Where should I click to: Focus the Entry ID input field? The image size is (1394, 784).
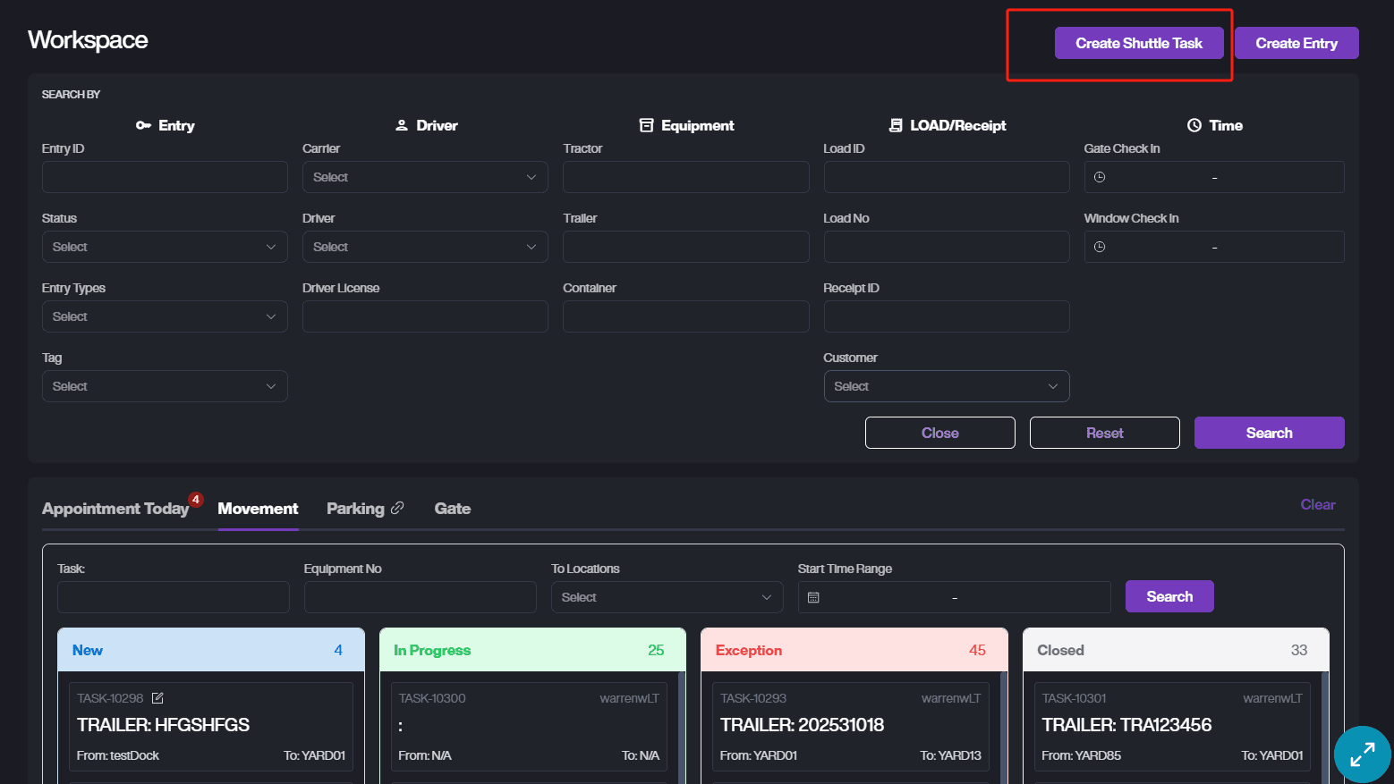[165, 177]
